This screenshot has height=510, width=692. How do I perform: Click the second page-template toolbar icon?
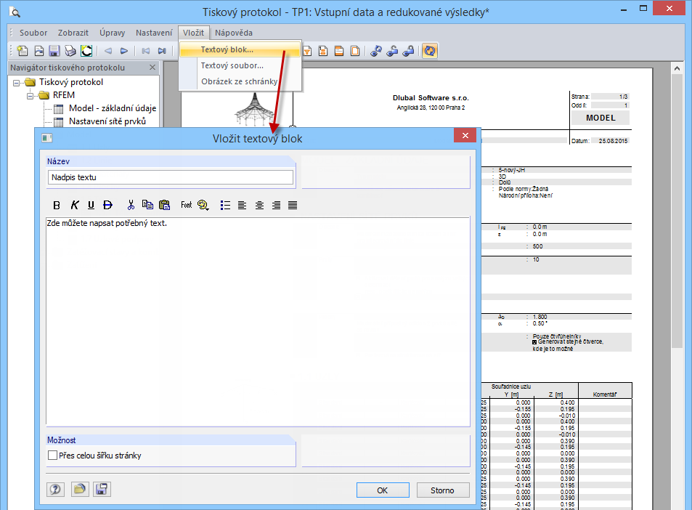38,51
